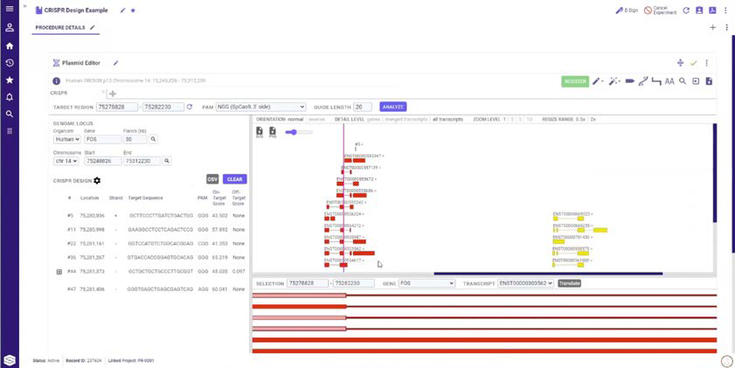
Task: Select the CRISPR tab in editor
Action: coord(59,92)
